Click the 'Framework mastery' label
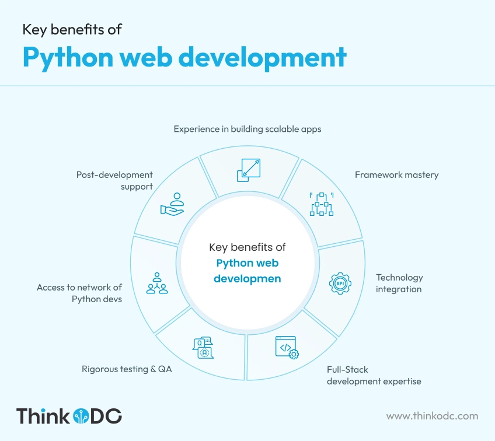Image resolution: width=495 pixels, height=441 pixels. (396, 175)
